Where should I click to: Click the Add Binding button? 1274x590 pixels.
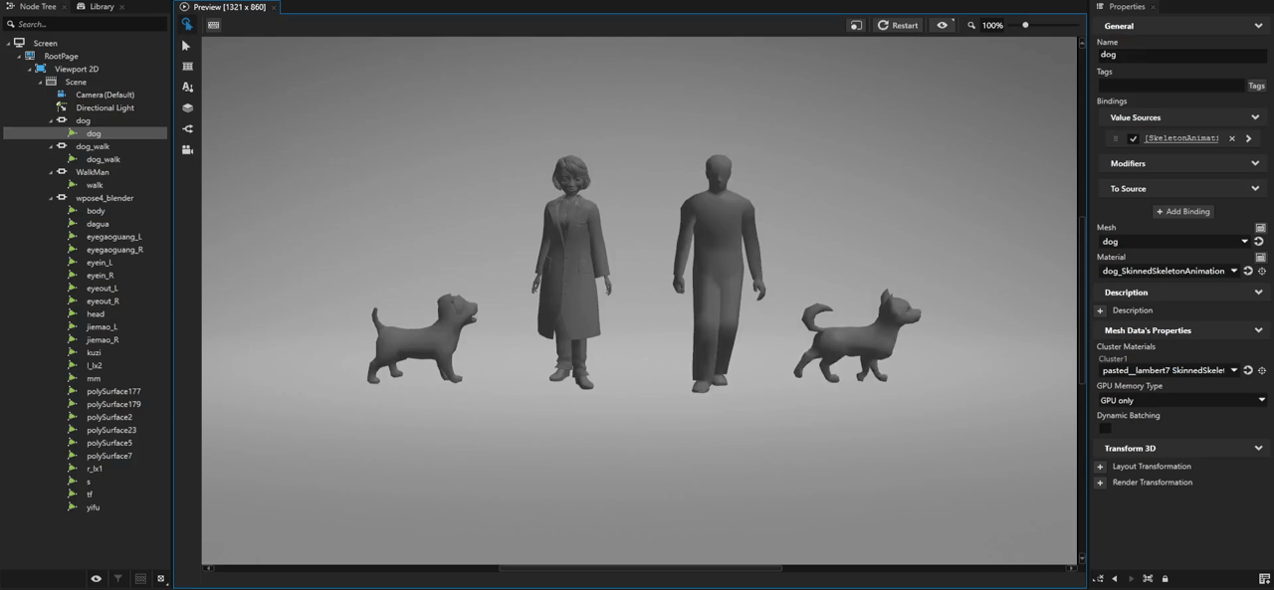pyautogui.click(x=1182, y=211)
